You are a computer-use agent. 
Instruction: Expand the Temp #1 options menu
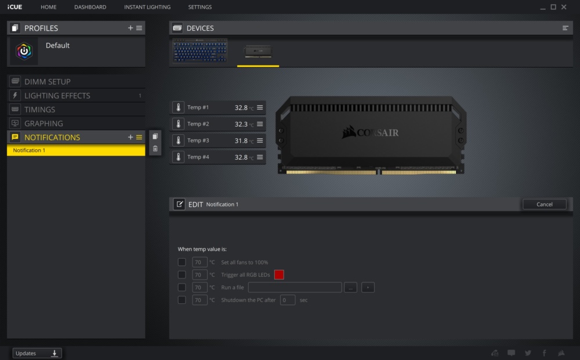point(260,108)
